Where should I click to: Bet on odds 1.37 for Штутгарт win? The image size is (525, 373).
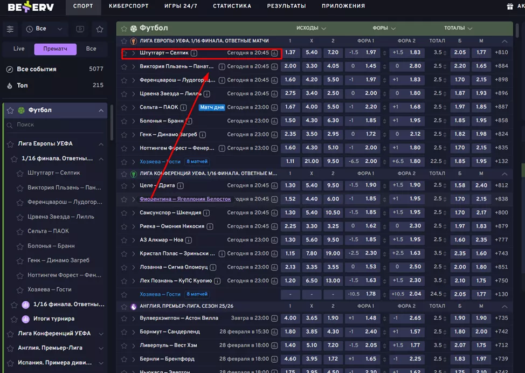(290, 53)
